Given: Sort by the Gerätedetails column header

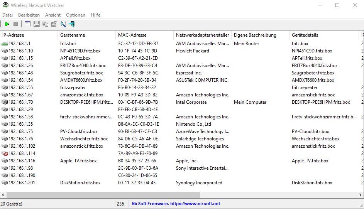Looking at the screenshot, I should pyautogui.click(x=324, y=35).
